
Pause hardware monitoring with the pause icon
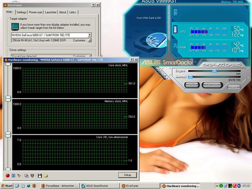coord(13,176)
